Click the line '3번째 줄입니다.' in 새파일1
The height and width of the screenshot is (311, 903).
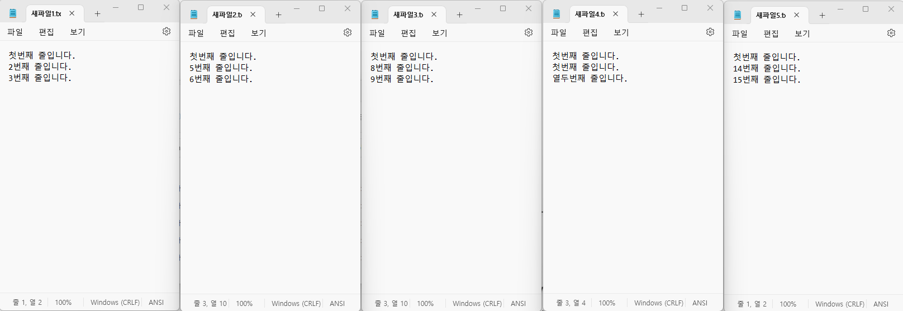pyautogui.click(x=40, y=78)
